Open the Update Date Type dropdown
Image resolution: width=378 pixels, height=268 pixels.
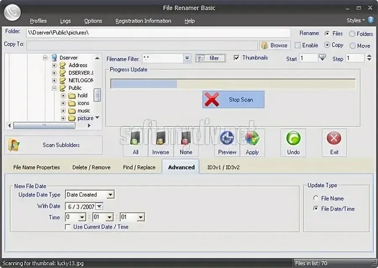point(110,194)
